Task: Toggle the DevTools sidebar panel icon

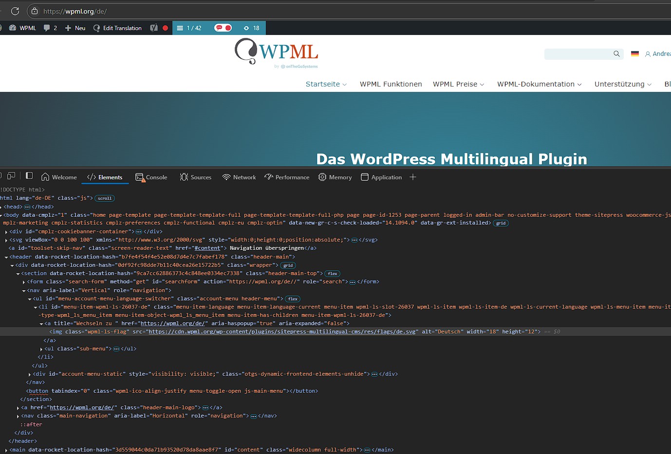Action: (x=29, y=176)
